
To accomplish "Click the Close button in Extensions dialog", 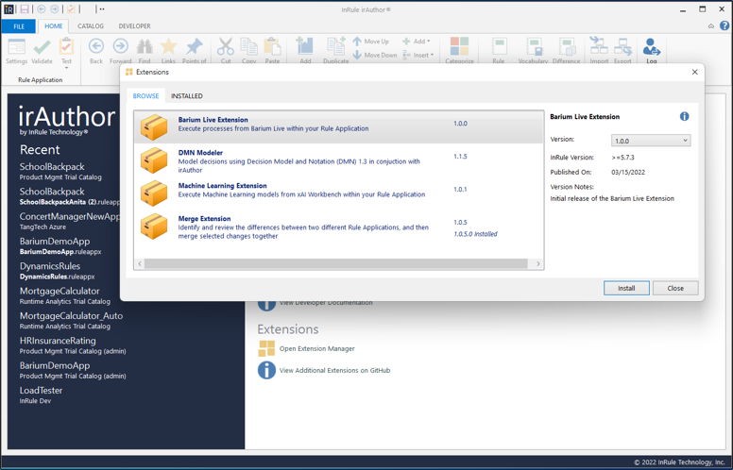I will 675,288.
